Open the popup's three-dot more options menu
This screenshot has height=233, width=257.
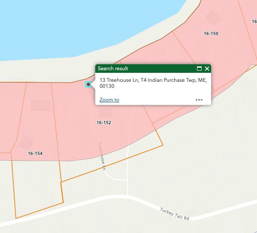point(199,100)
